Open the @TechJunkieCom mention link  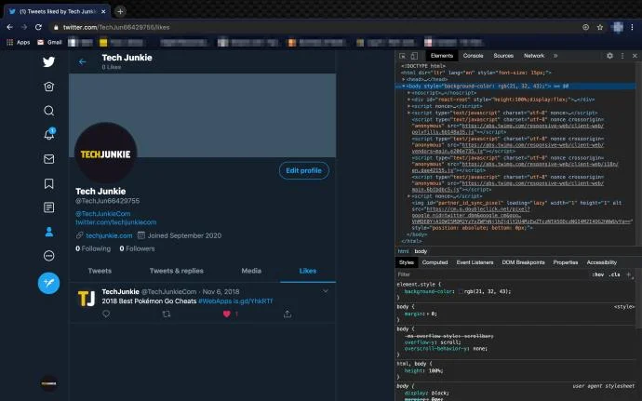[102, 214]
